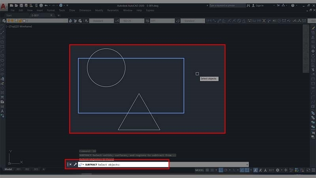Image resolution: width=316 pixels, height=178 pixels.
Task: Open the Tools menu
Action: tap(62, 10)
